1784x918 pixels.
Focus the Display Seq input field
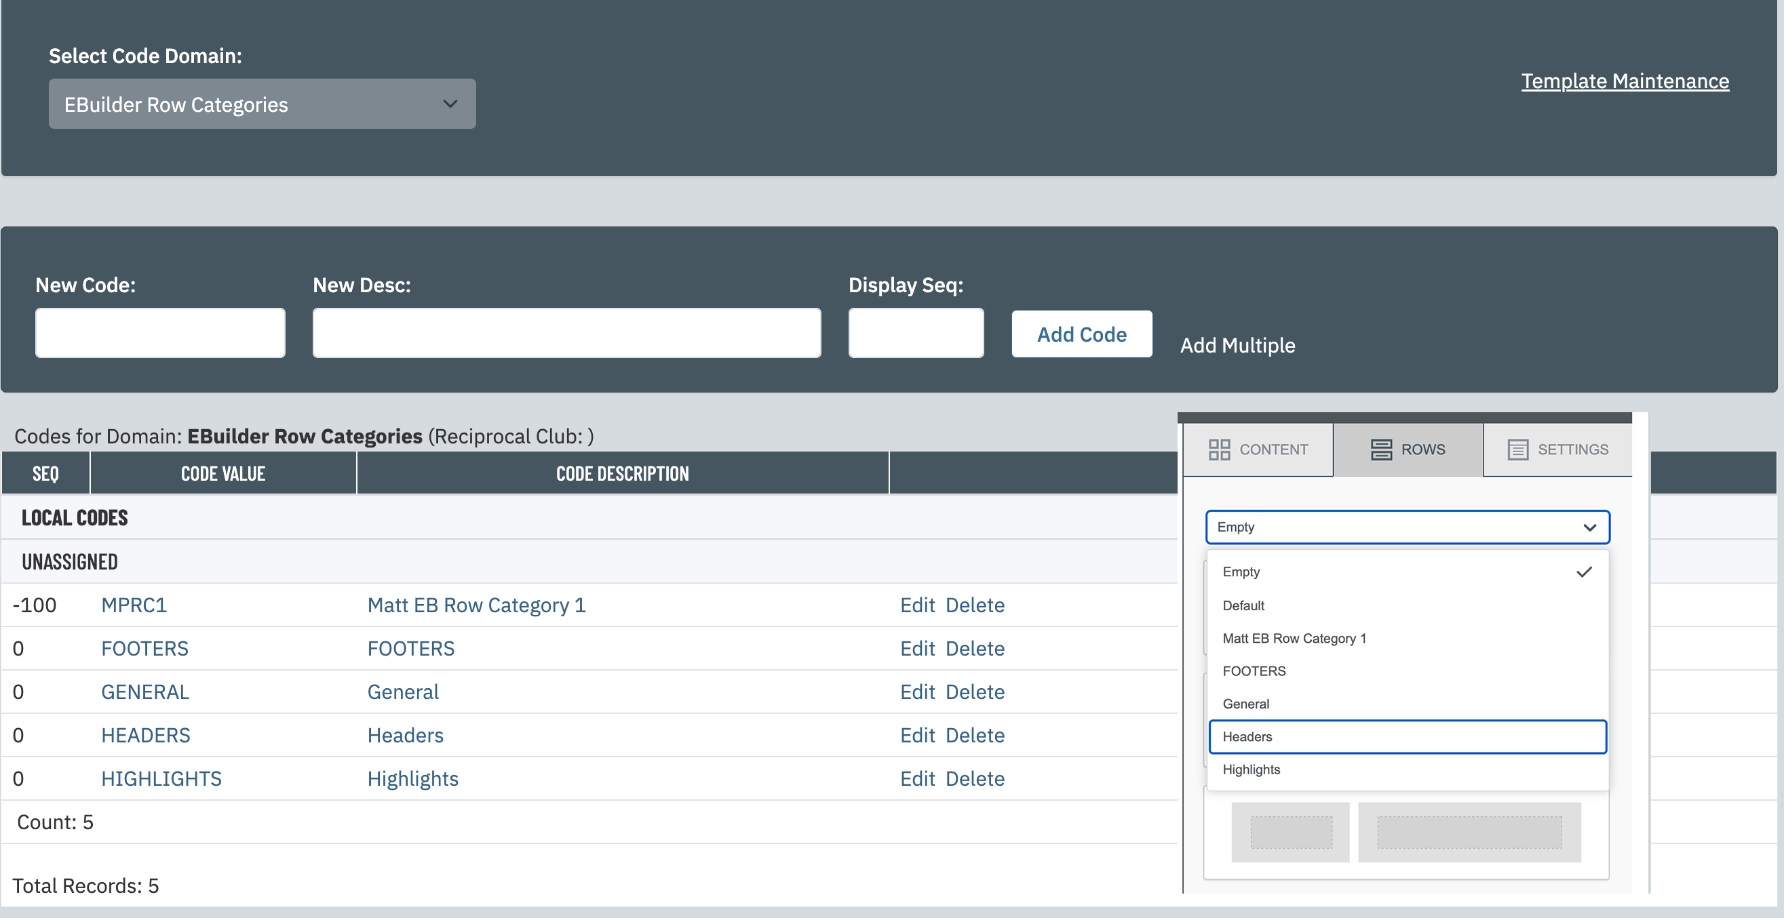(916, 333)
